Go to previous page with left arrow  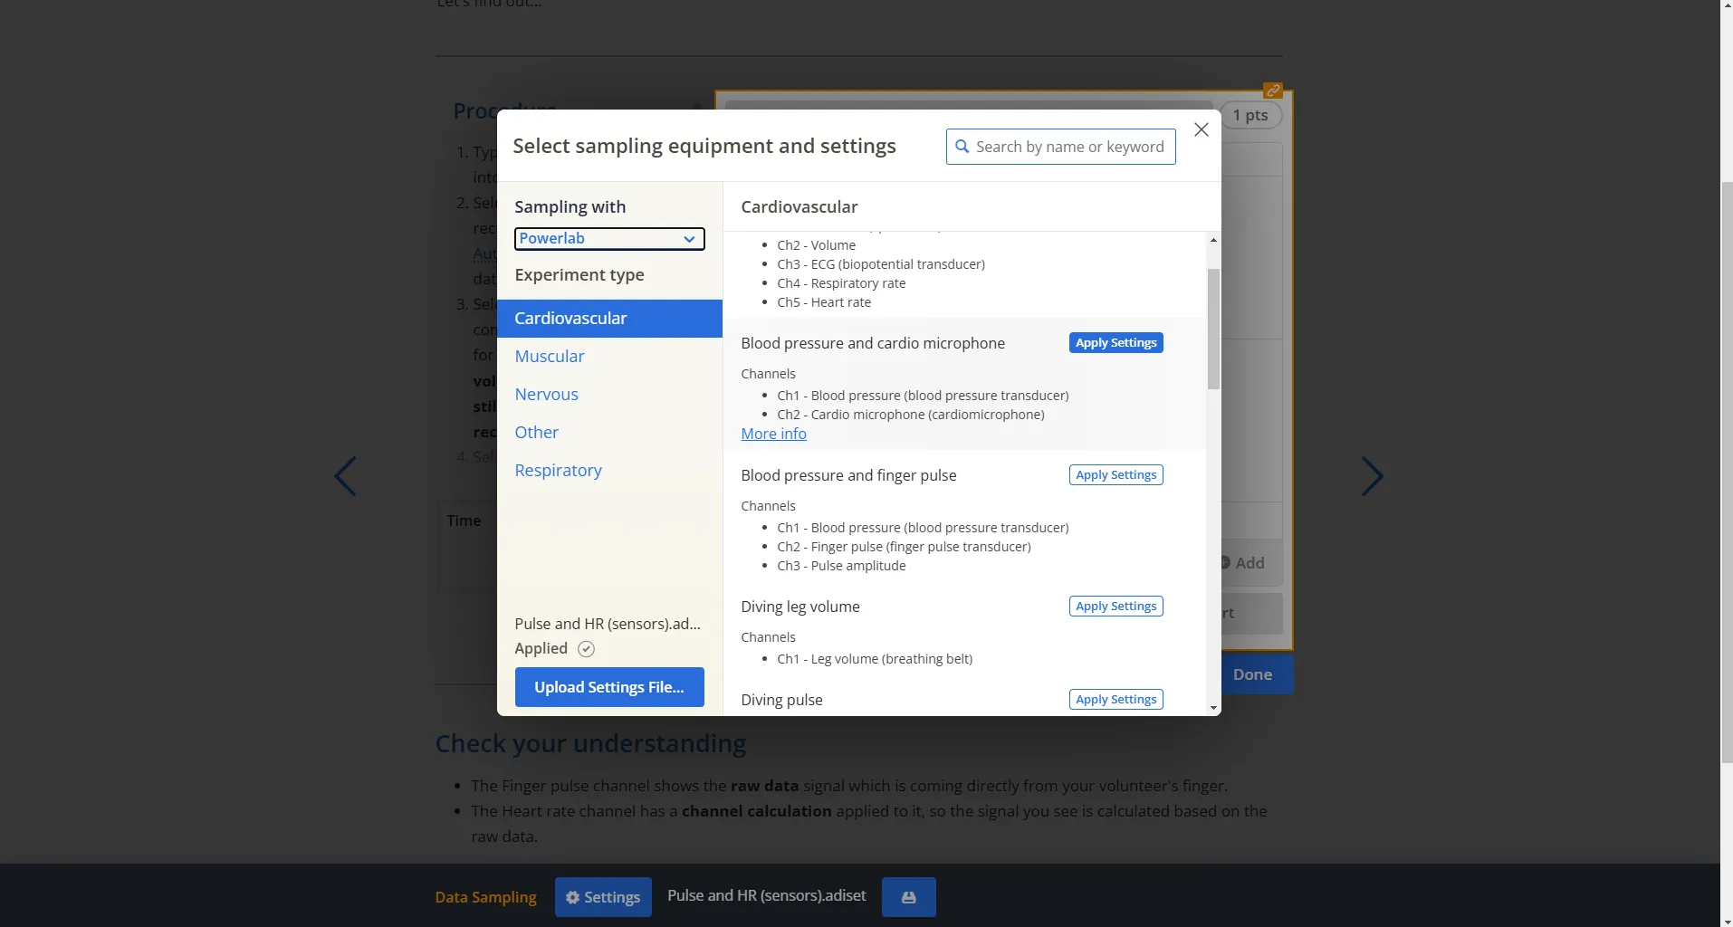coord(346,476)
